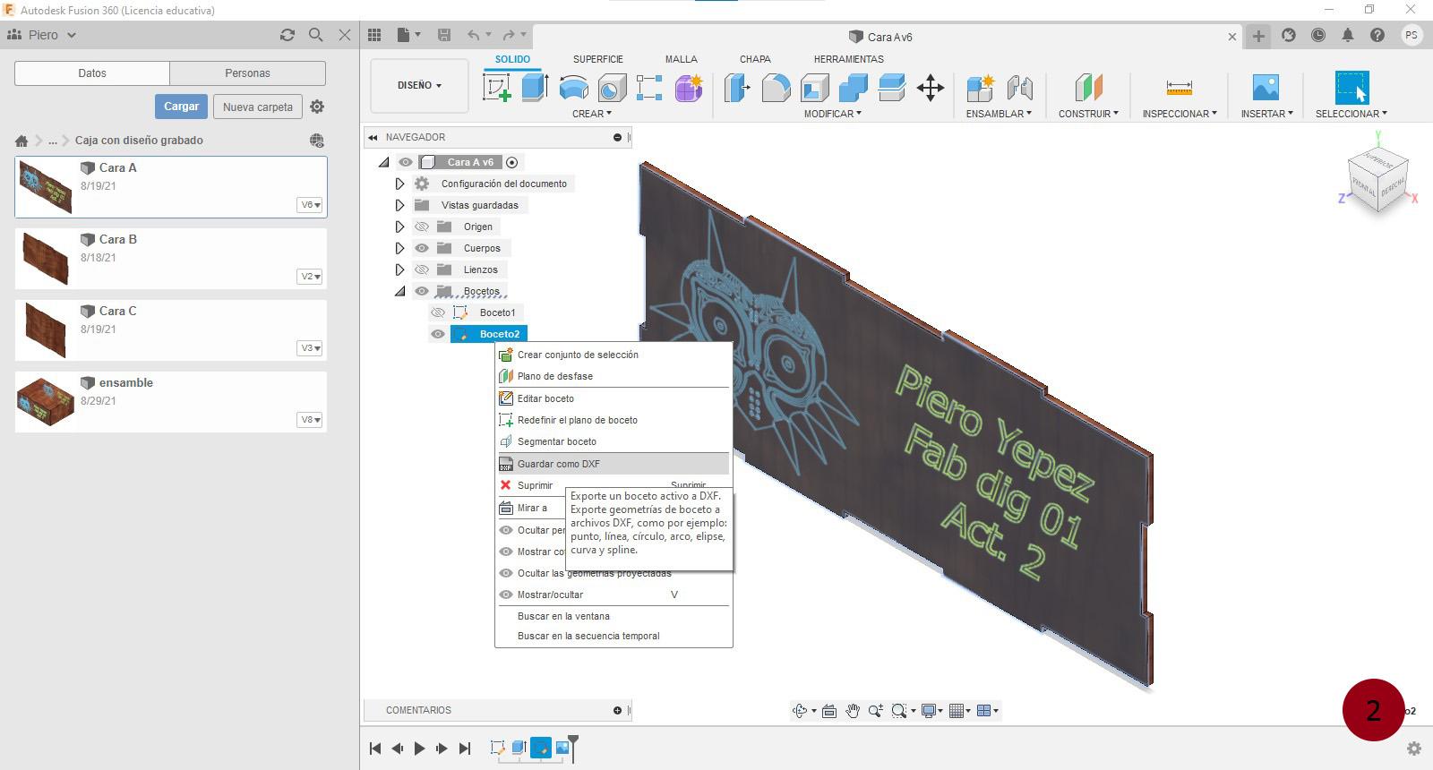Select the Offset Plane construct tool

click(1088, 88)
